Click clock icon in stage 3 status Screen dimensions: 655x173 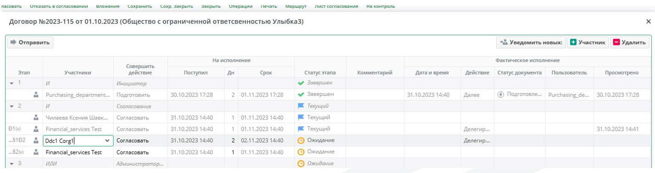point(301,164)
